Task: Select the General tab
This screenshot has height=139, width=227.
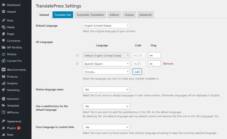Action: tap(44, 15)
